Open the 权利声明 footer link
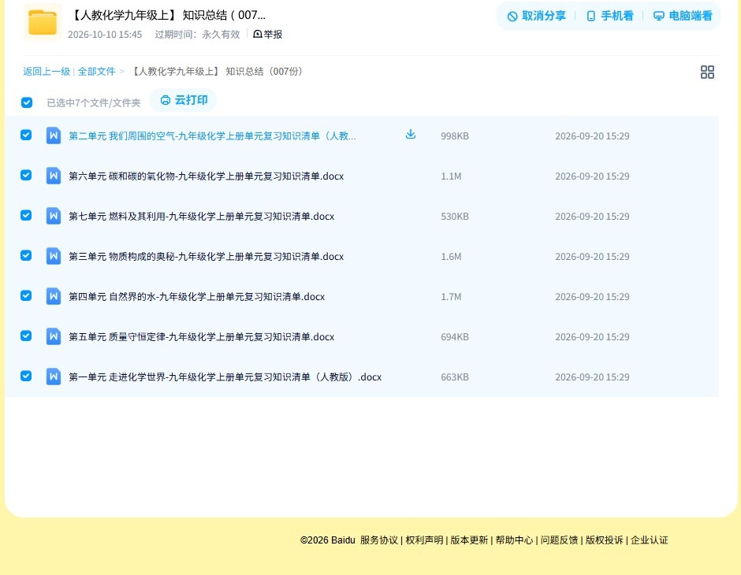Image resolution: width=741 pixels, height=575 pixels. coord(424,540)
